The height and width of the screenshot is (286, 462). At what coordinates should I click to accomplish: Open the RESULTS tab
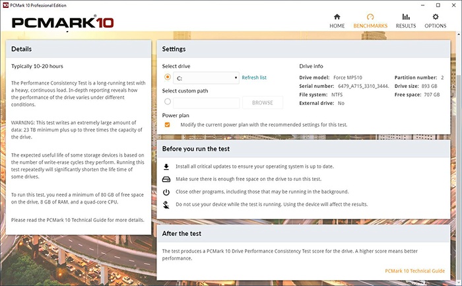point(406,21)
